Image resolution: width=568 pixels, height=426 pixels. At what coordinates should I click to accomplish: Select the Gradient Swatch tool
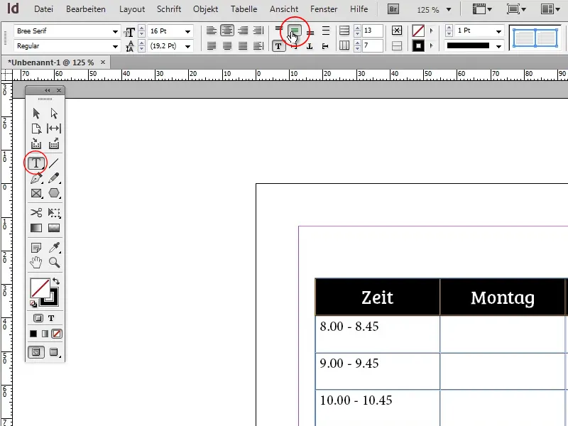(36, 228)
